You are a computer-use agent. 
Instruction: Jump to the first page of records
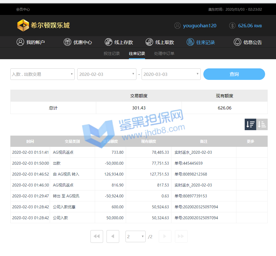97,236
